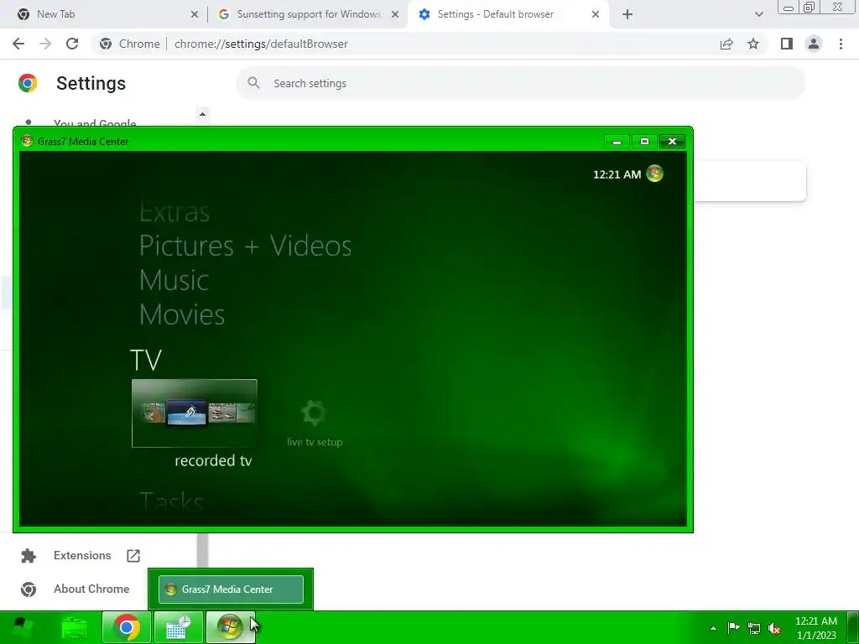Select Music in Media Center menu
Image resolution: width=859 pixels, height=644 pixels.
pos(174,280)
